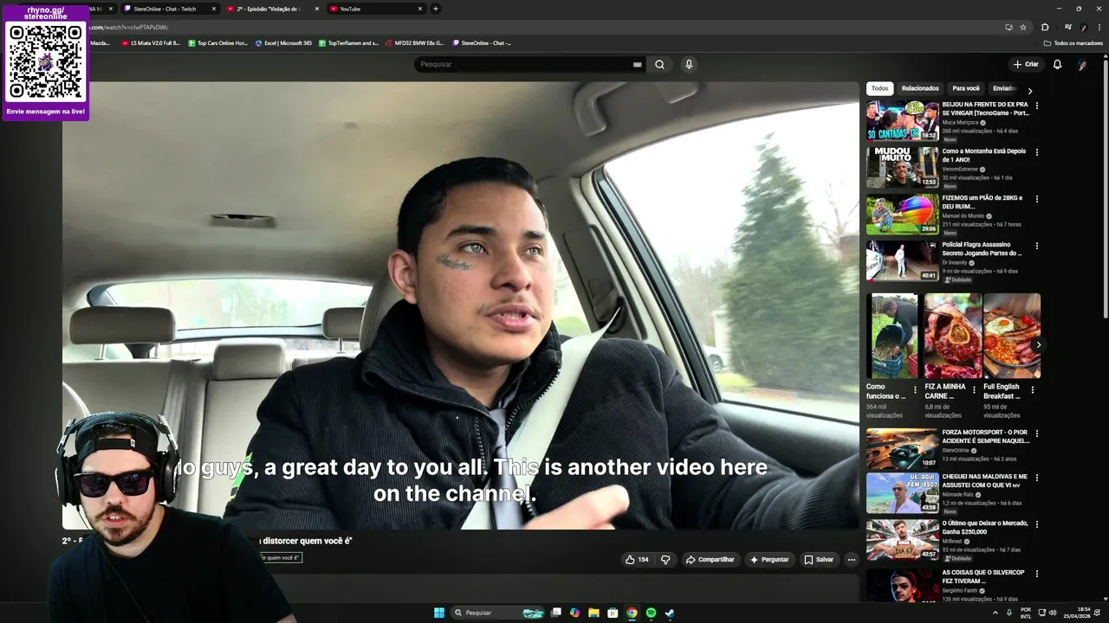Open options for FIZ A MINHA CARNE short
Image resolution: width=1109 pixels, height=623 pixels.
(x=974, y=389)
